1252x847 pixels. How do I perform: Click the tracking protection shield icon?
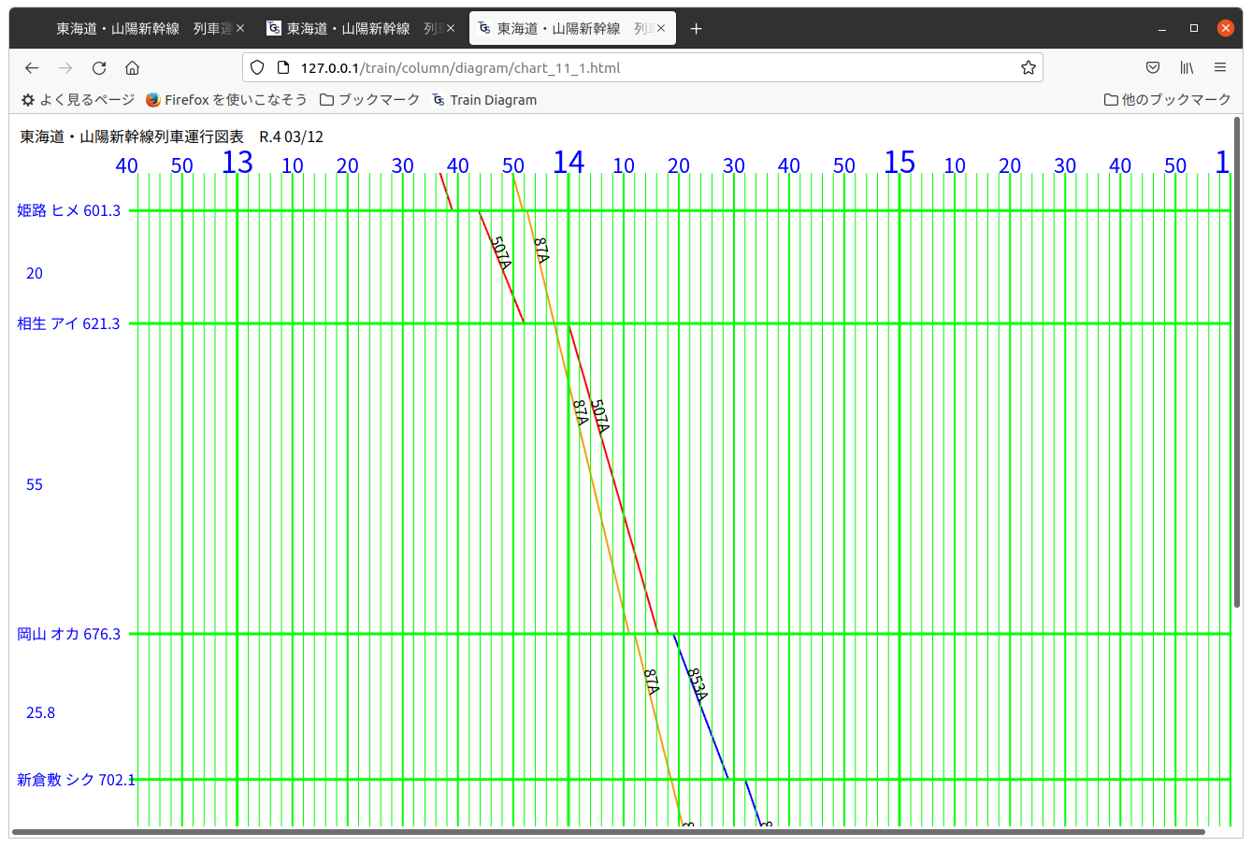pos(258,67)
